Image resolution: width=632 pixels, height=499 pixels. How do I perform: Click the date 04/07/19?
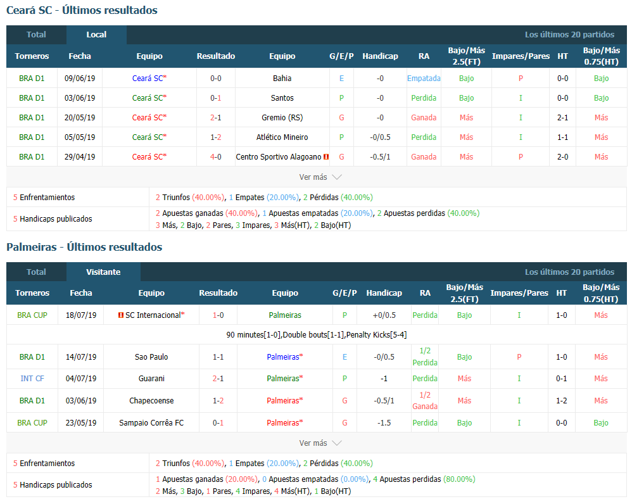pos(81,379)
